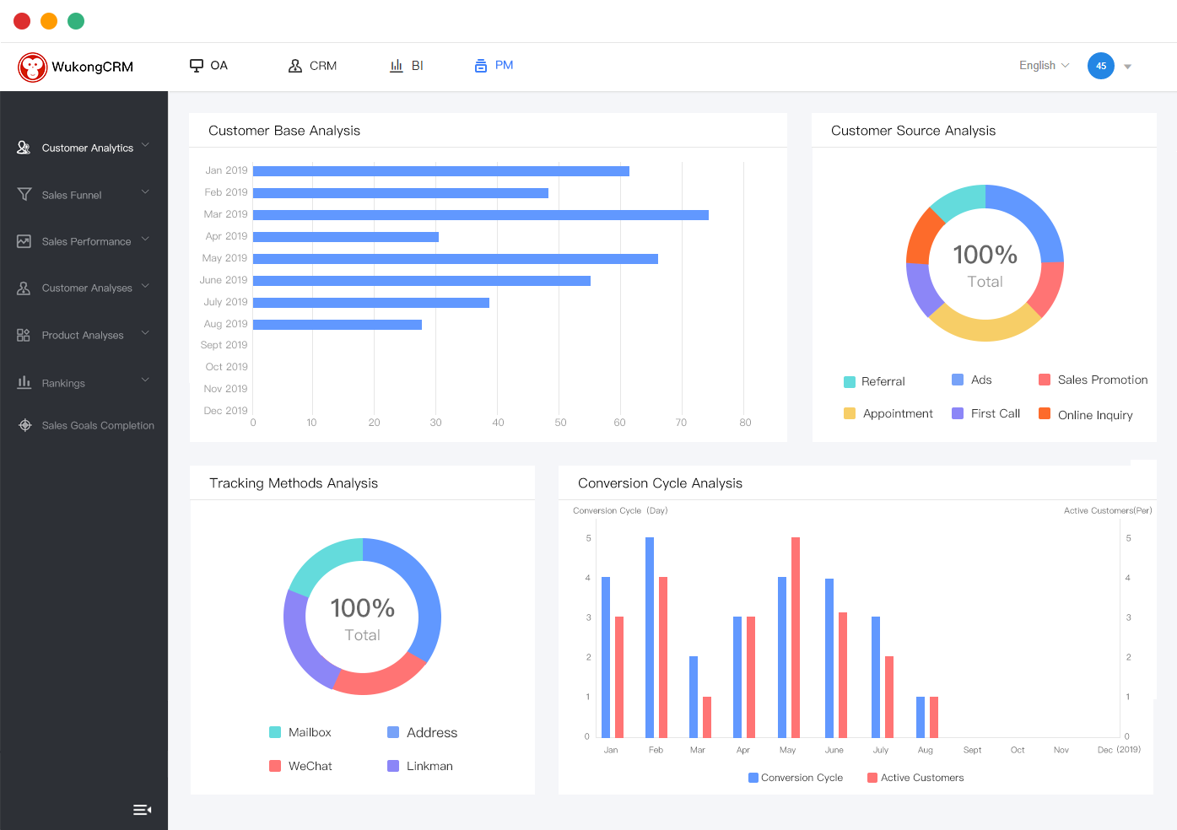Image resolution: width=1177 pixels, height=830 pixels.
Task: Toggle the Conversion Cycle legend swatch
Action: [x=753, y=778]
